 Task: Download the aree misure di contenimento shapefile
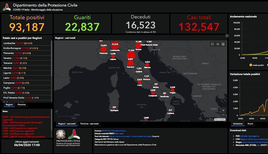click(x=255, y=142)
